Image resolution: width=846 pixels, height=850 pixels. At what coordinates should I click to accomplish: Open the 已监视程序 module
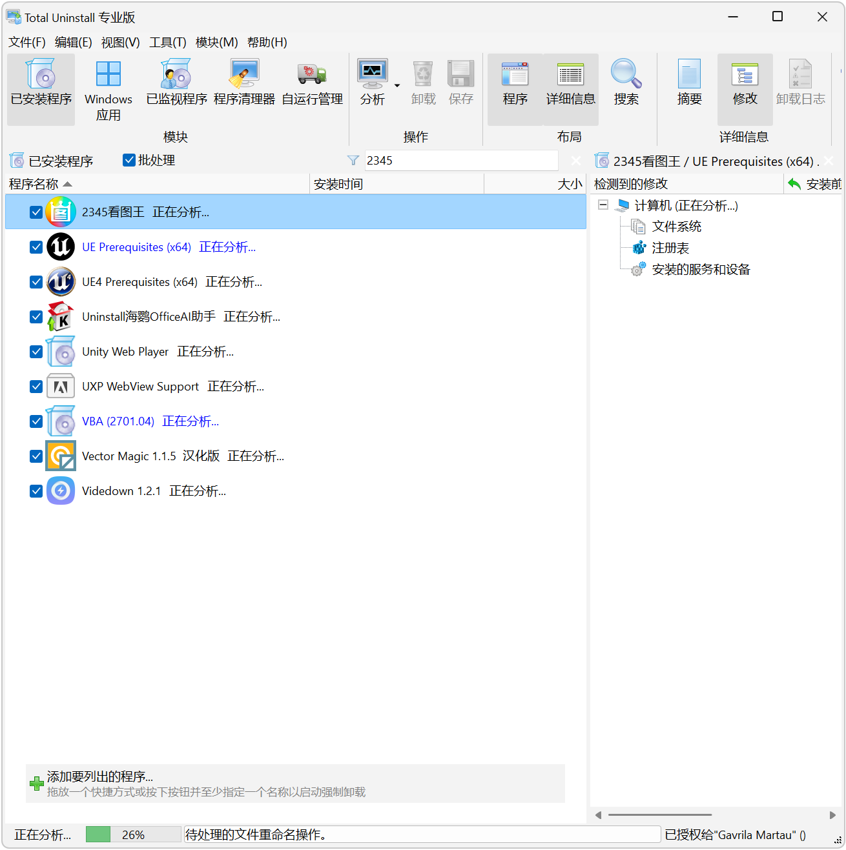176,89
